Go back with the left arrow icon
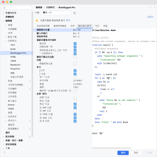Image resolution: width=157 pixels, height=157 pixels. tap(150, 7)
